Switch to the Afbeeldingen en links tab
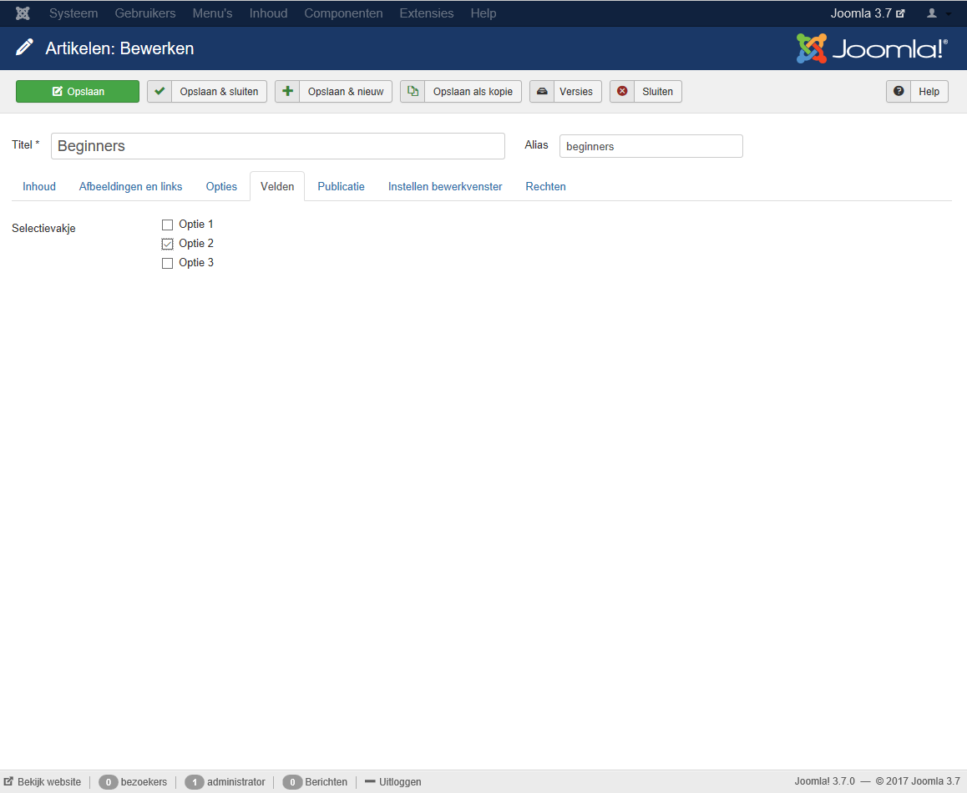This screenshot has height=793, width=967. coord(131,186)
